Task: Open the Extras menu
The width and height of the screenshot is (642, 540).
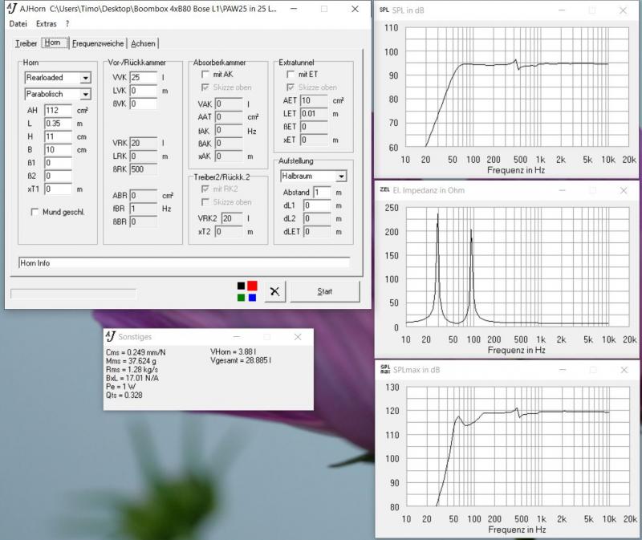Action: tap(47, 24)
